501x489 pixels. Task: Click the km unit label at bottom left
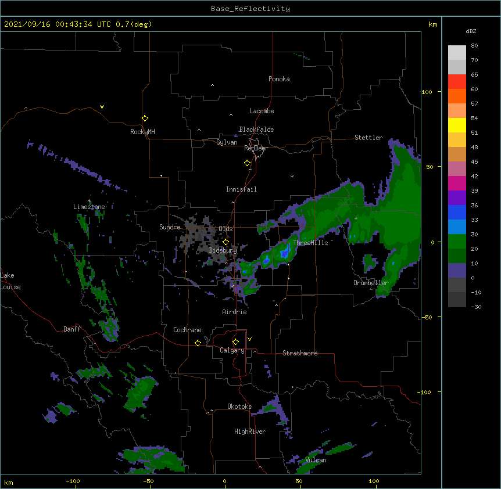[9, 482]
